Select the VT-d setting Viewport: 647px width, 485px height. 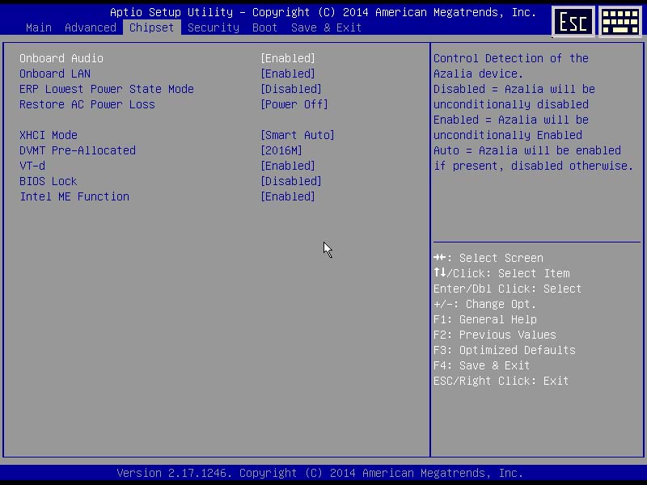pyautogui.click(x=32, y=166)
